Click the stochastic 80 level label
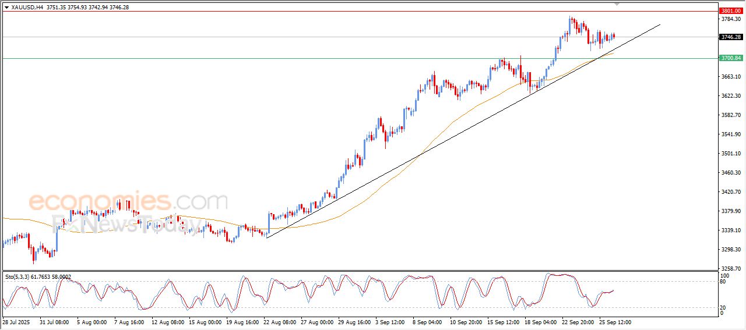 [723, 282]
